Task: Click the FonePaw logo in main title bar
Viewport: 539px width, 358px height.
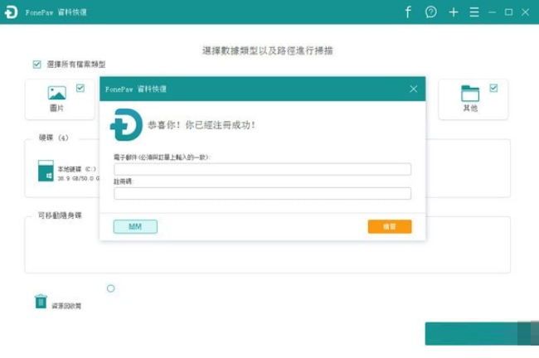Action: tap(11, 12)
